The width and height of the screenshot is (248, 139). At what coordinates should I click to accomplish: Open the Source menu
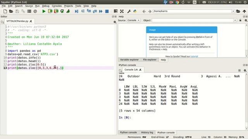point(29,6)
